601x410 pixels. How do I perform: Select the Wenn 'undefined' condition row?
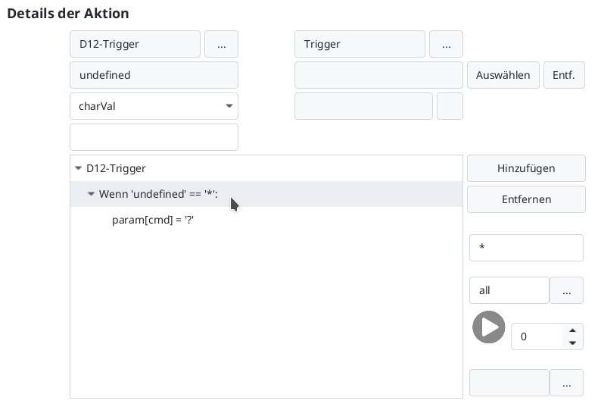(158, 194)
